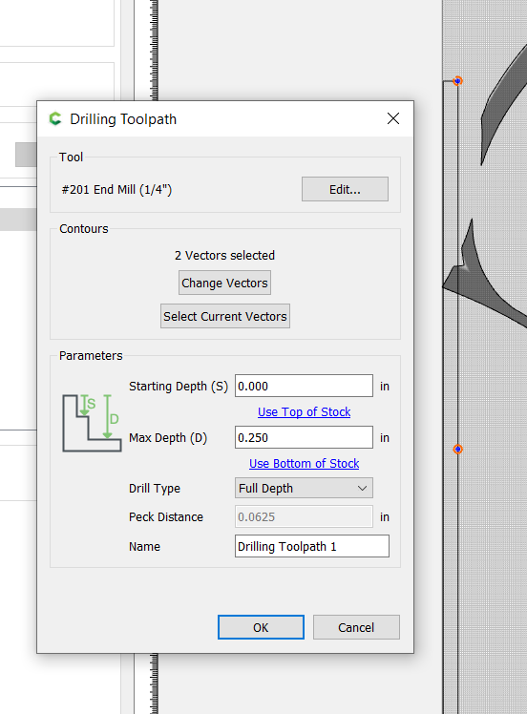Click the vertical ruler below the dialog
Viewport: 527px width, 714px height.
point(154,683)
